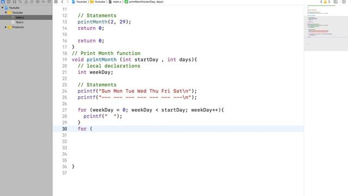The width and height of the screenshot is (348, 196).
Task: Open the Project navigator folder icon
Action: 3,2
